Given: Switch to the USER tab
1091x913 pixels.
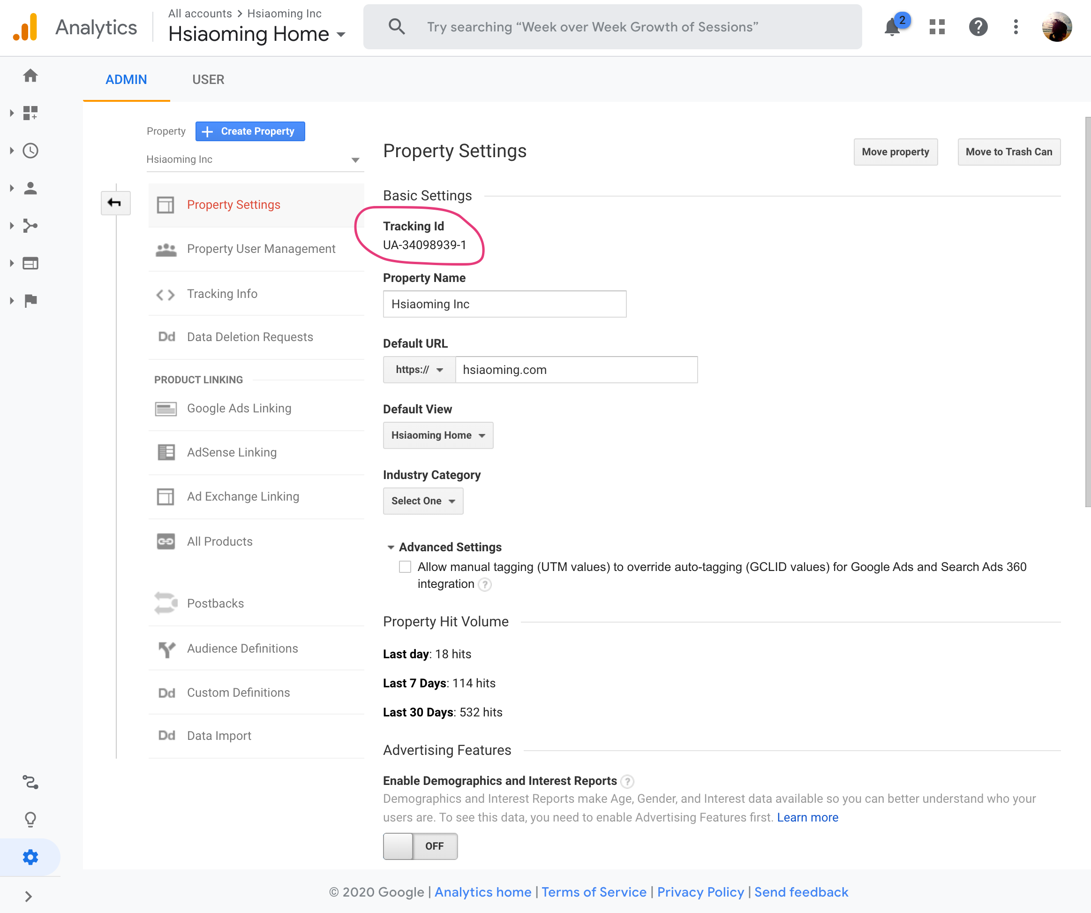Looking at the screenshot, I should (208, 80).
